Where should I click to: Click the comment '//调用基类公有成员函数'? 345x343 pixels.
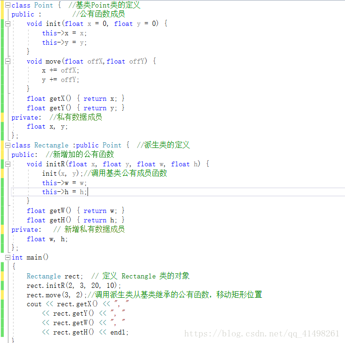click(x=125, y=173)
